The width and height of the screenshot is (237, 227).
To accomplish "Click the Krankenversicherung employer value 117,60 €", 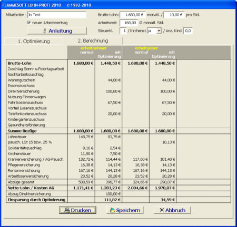I will (140, 159).
